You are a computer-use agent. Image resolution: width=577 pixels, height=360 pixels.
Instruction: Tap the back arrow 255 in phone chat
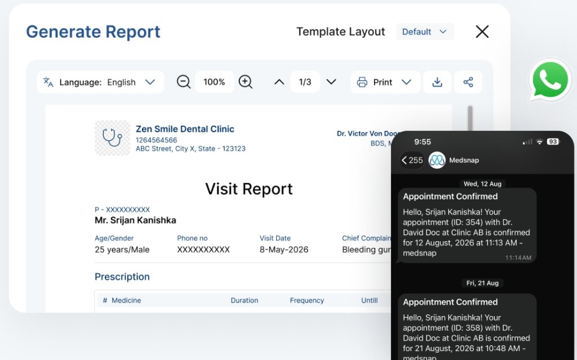412,160
